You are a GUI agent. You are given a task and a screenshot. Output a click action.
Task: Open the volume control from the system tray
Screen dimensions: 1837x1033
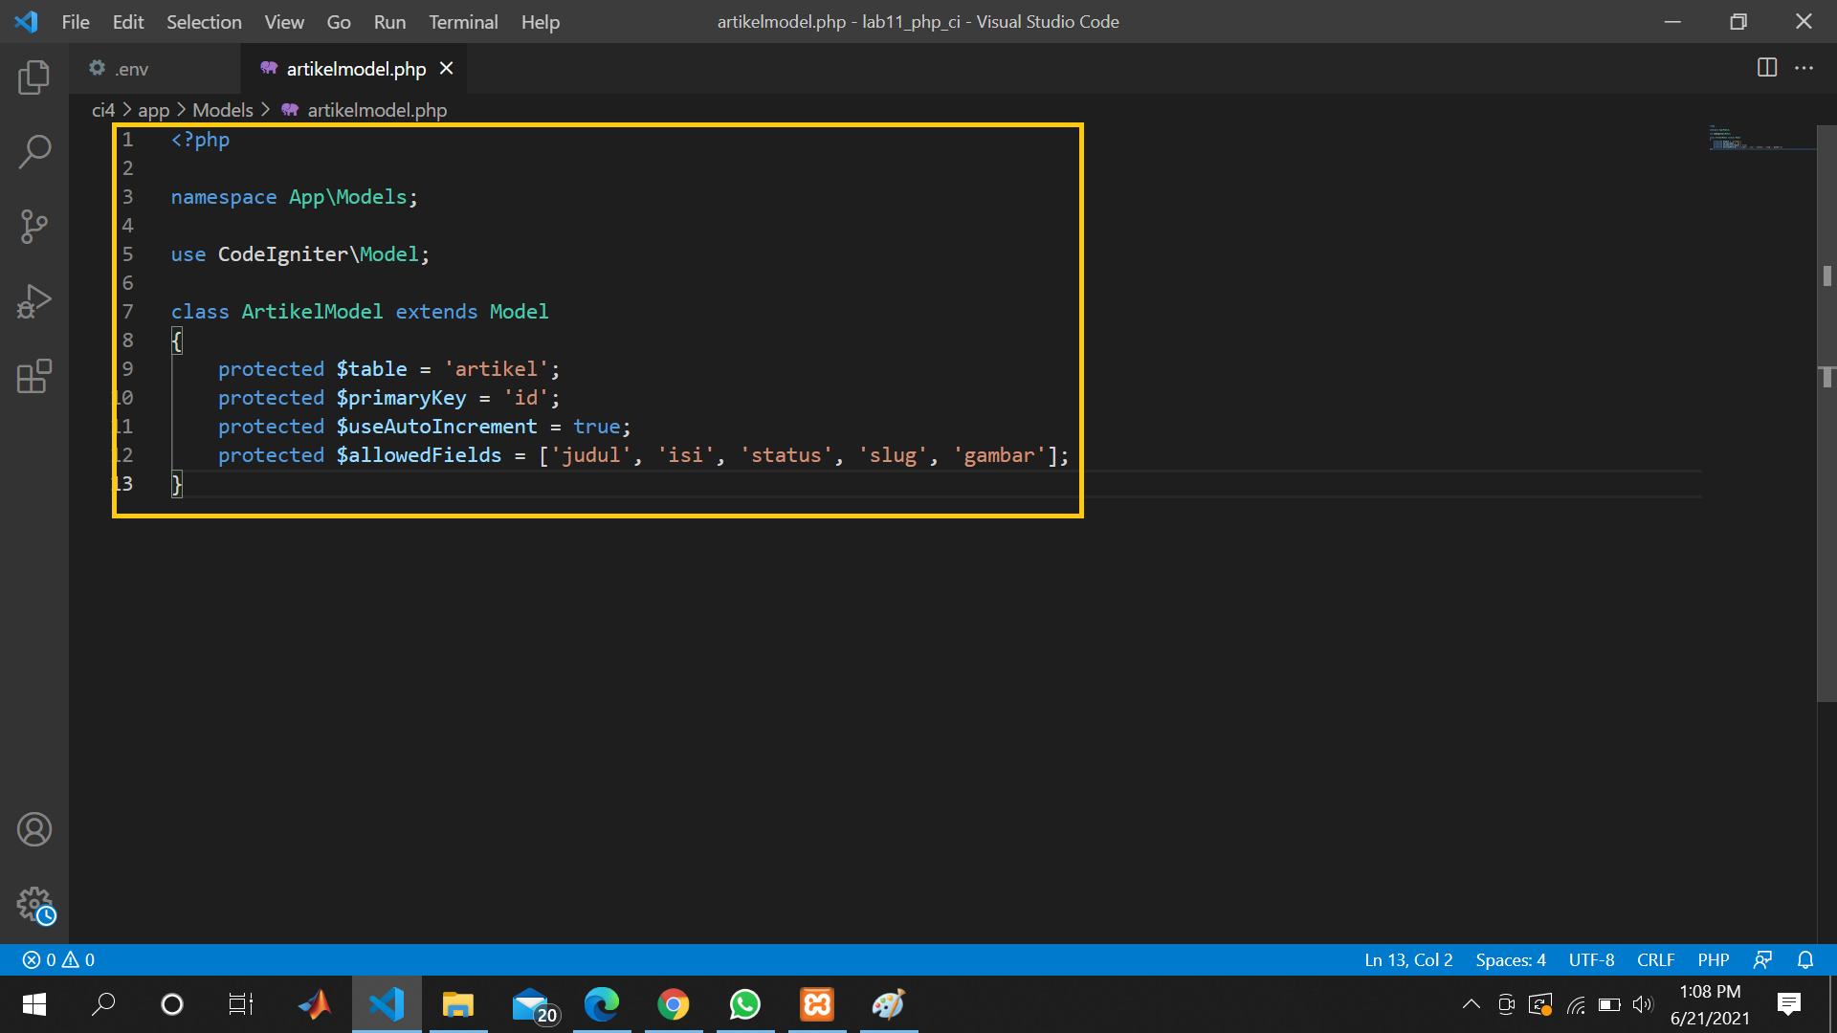point(1644,1004)
